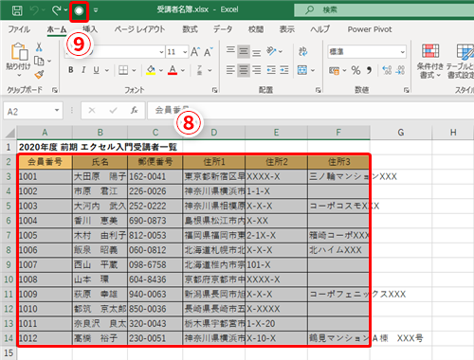474x360 pixels.
Task: Align text left
Action: pos(230,70)
